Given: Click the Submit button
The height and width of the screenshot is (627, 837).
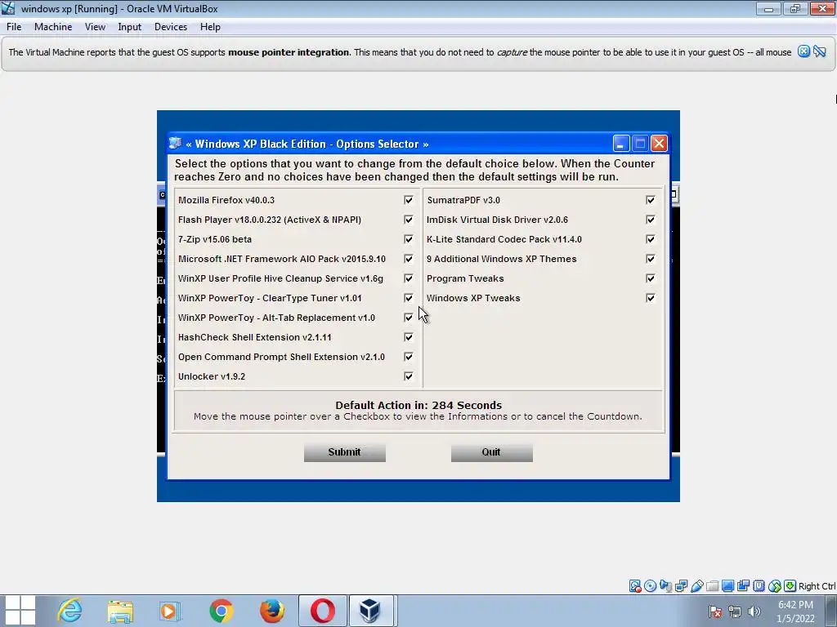Looking at the screenshot, I should pyautogui.click(x=344, y=452).
